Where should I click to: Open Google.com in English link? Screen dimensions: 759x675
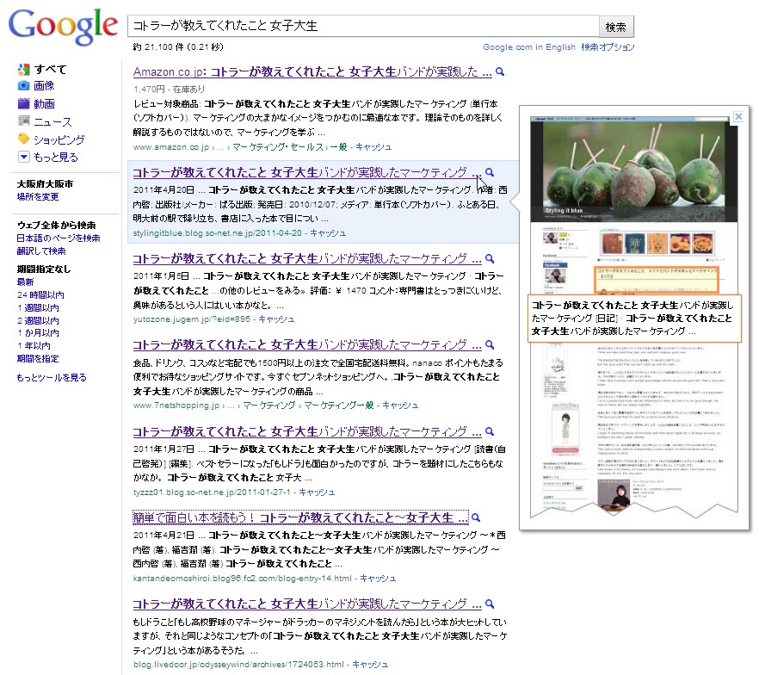529,47
